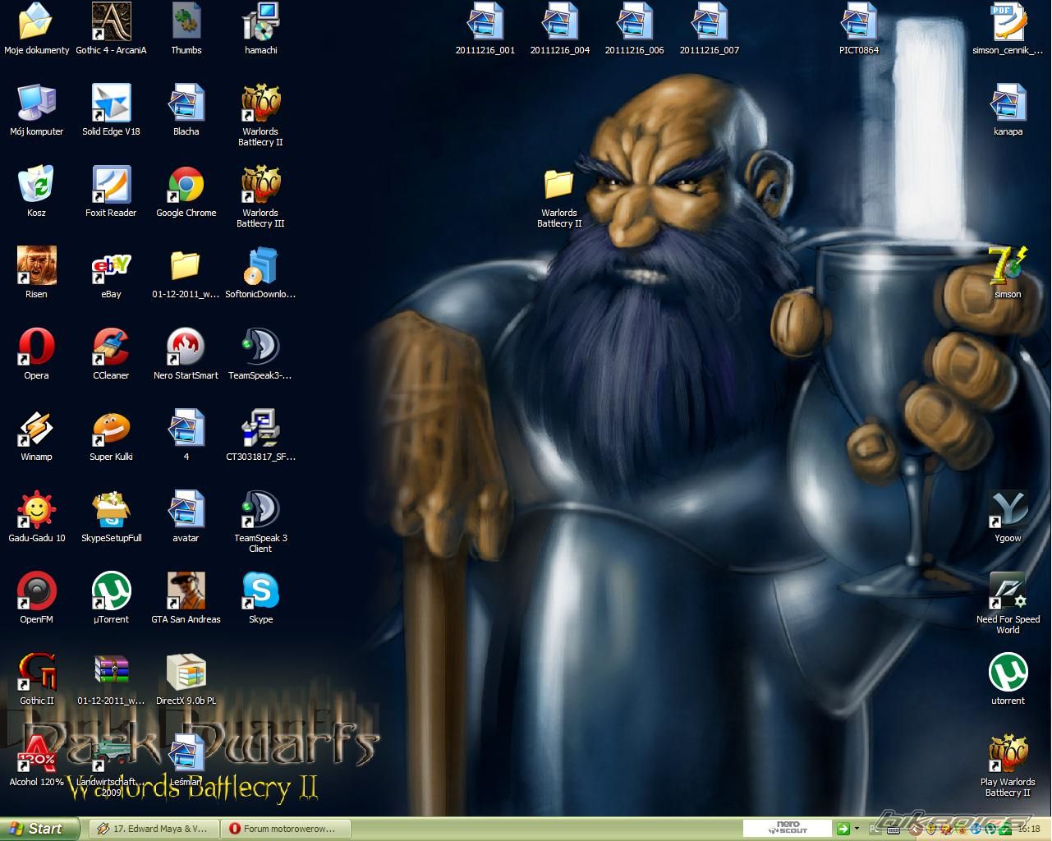Image resolution: width=1052 pixels, height=841 pixels.
Task: Launch µTorrent shortcut near GTA icon
Action: tap(111, 591)
